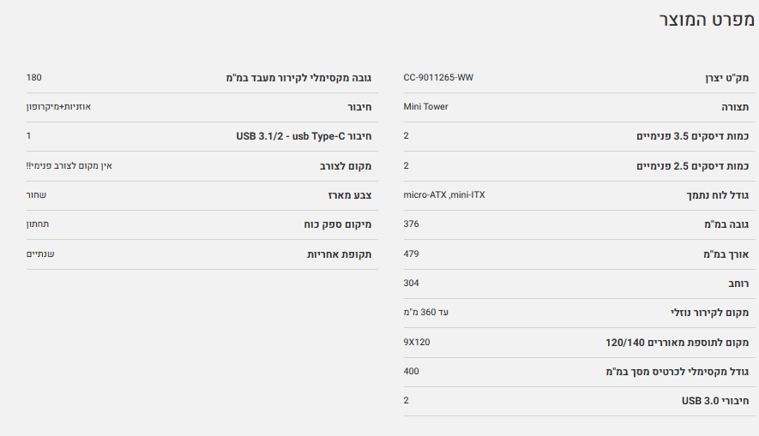Click the 'אורך במ"מ' value 479
The width and height of the screenshot is (759, 436).
point(411,254)
